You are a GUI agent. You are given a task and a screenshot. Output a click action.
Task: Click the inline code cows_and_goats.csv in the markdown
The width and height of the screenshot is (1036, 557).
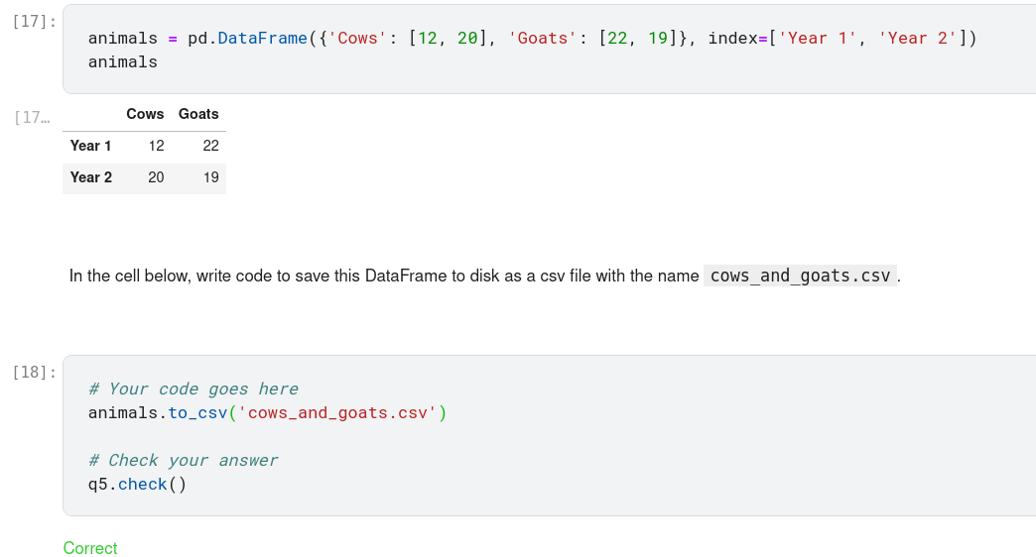pyautogui.click(x=800, y=276)
